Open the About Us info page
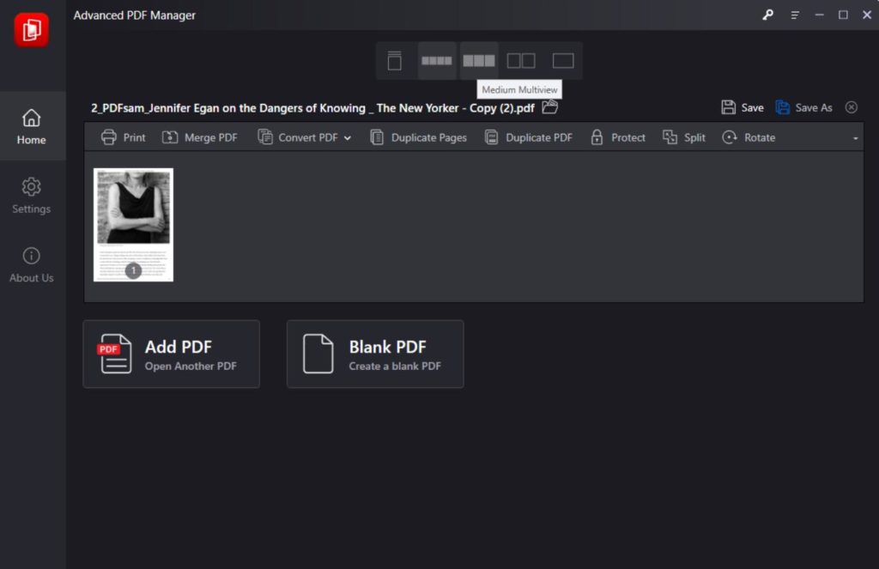The height and width of the screenshot is (569, 879). pyautogui.click(x=32, y=264)
